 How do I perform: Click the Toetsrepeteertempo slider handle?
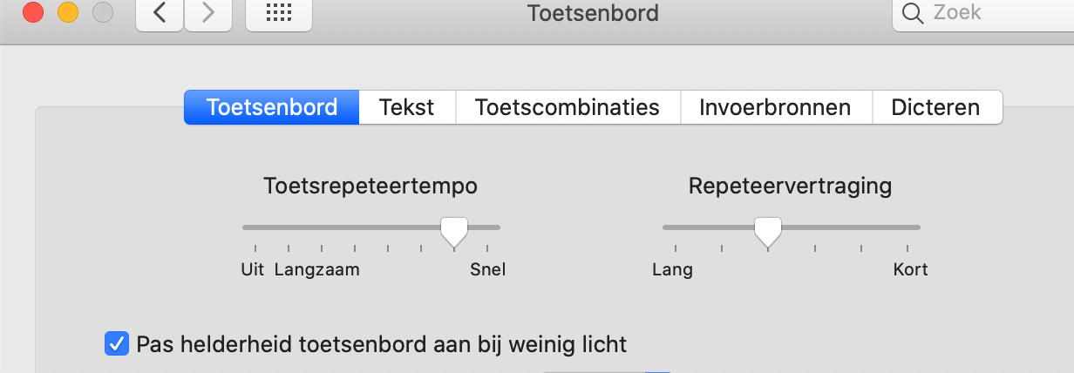coord(454,230)
